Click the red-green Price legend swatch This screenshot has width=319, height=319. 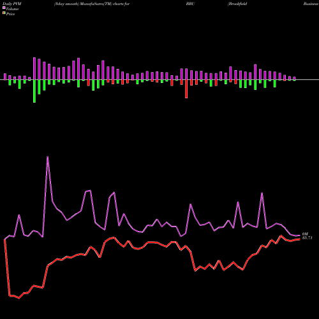tap(4, 13)
